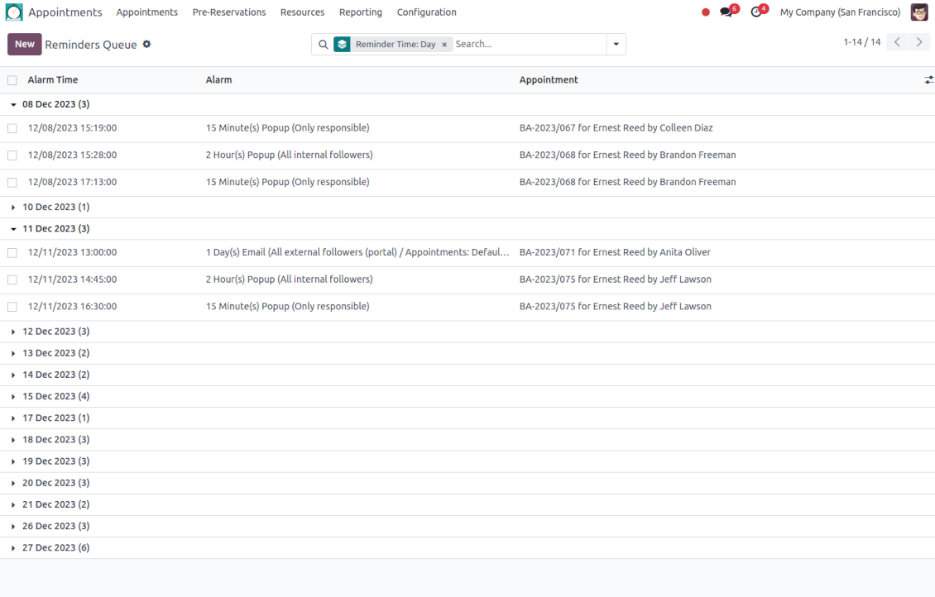Open the gear menu beside Reminders Queue
Image resolution: width=935 pixels, height=597 pixels.
[x=147, y=45]
